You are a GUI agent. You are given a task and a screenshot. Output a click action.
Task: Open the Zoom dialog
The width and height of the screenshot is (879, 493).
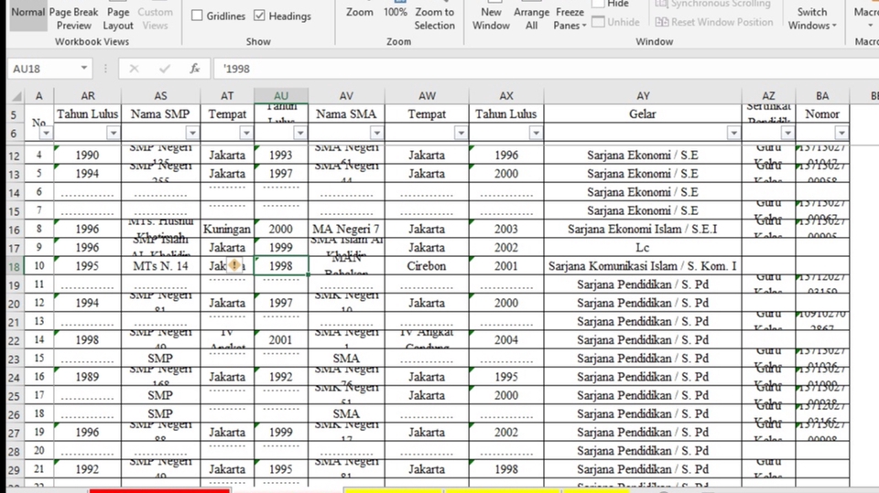pos(359,12)
